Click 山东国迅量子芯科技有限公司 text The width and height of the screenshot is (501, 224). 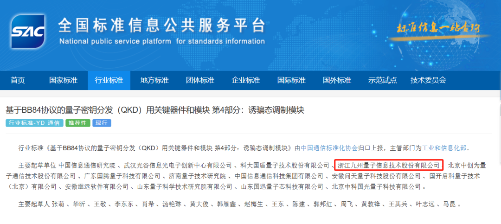(282, 186)
